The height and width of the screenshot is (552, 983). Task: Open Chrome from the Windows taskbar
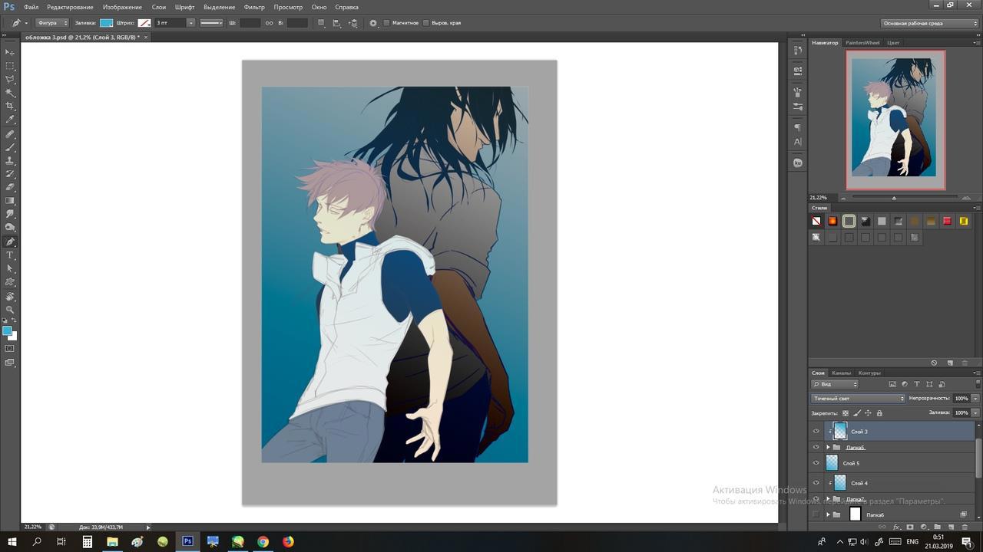pyautogui.click(x=263, y=541)
